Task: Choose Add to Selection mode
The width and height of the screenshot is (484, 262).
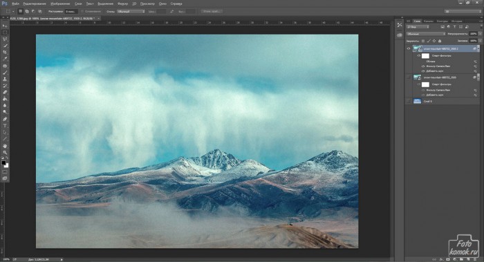Action: pyautogui.click(x=27, y=12)
